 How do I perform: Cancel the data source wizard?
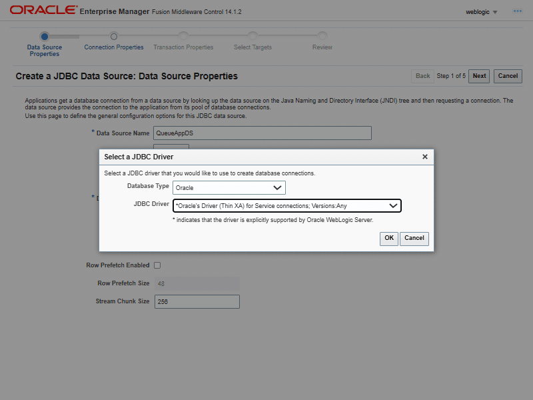click(508, 76)
